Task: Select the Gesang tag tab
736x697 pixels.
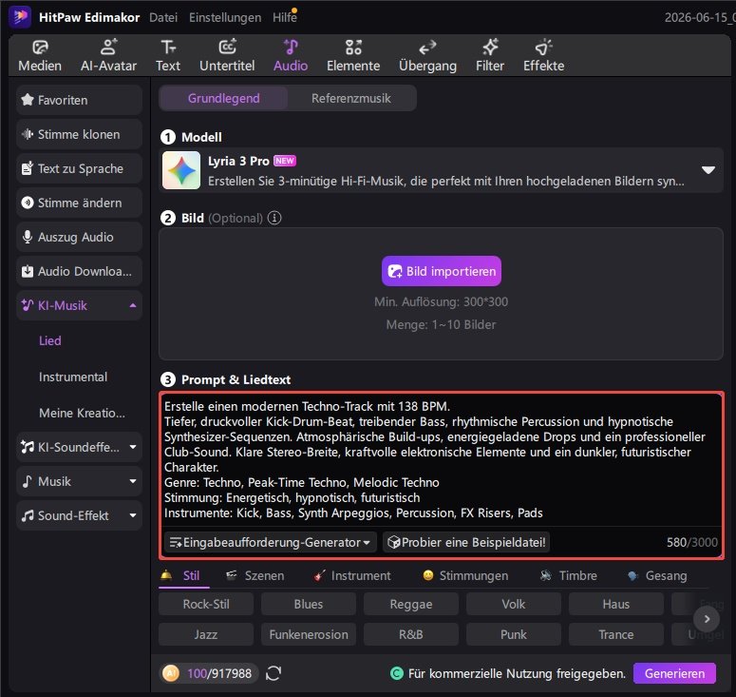Action: tap(657, 575)
